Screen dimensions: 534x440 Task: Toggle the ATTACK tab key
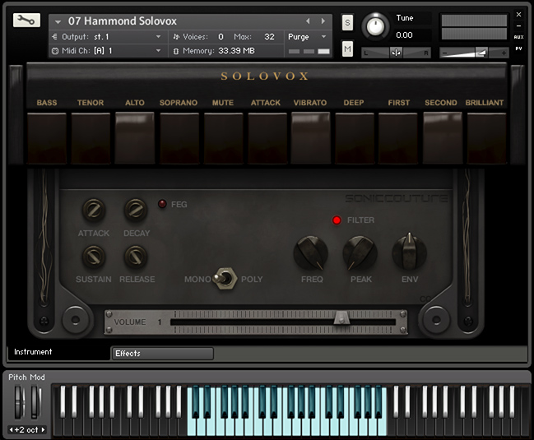coord(267,138)
